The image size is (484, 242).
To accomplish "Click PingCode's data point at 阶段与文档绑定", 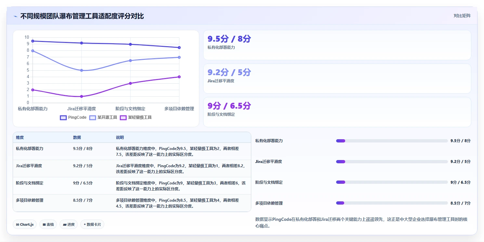I will click(x=130, y=44).
